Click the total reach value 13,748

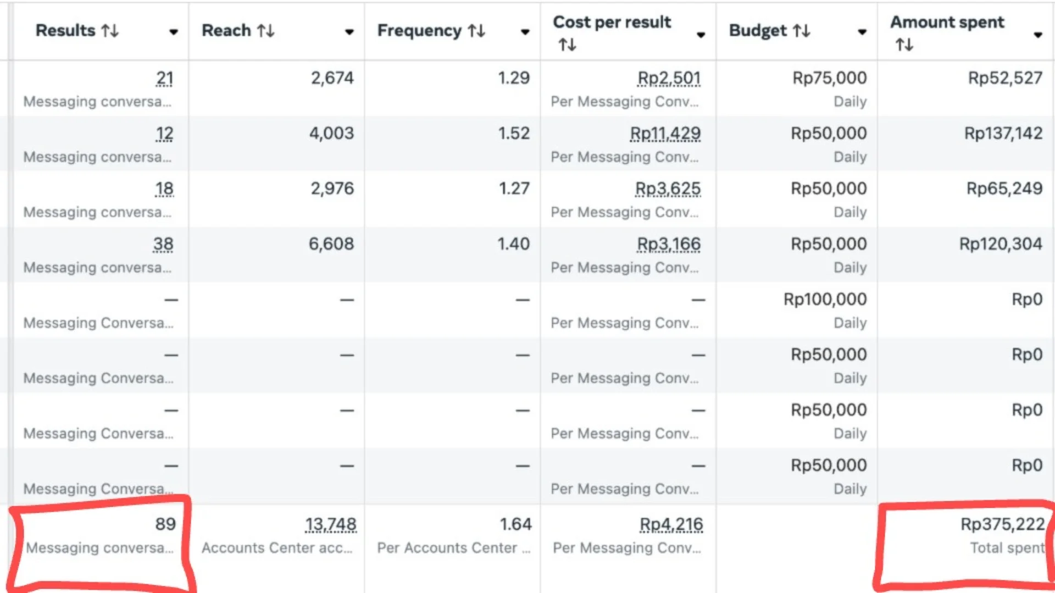click(x=331, y=524)
